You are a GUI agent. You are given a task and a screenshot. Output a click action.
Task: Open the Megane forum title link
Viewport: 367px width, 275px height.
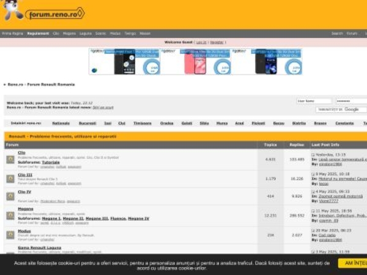click(26, 209)
